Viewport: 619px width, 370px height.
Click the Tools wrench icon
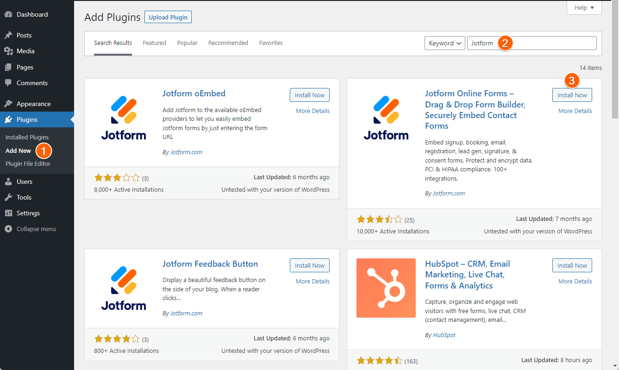(x=8, y=197)
